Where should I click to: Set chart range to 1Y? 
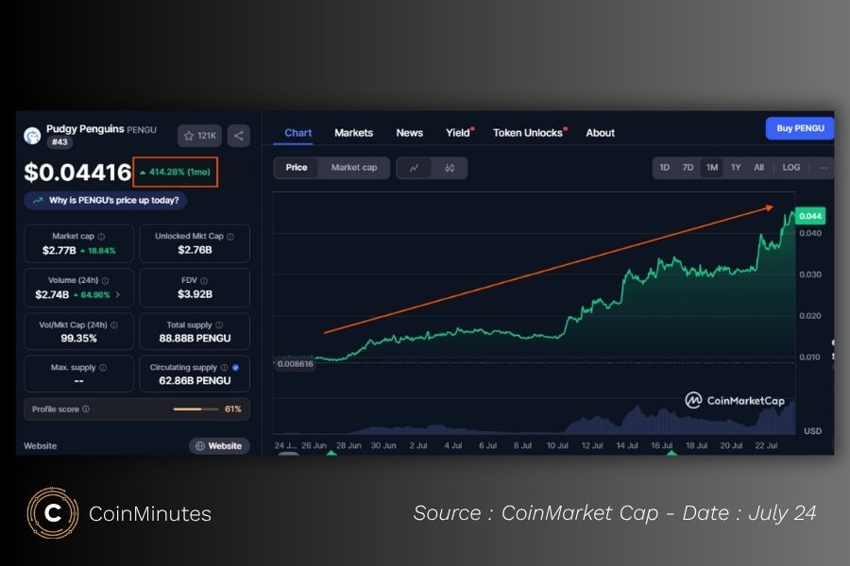(736, 168)
